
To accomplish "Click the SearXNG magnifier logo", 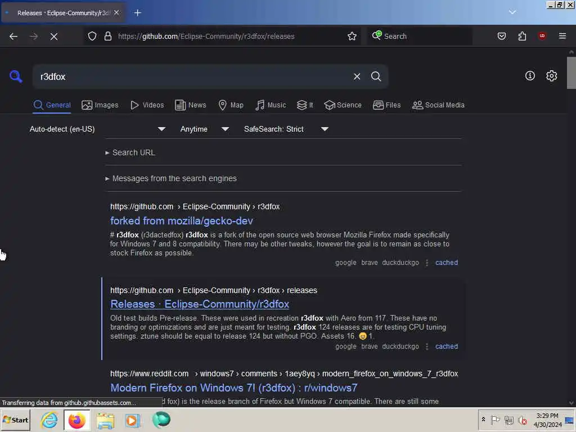I will [x=15, y=76].
